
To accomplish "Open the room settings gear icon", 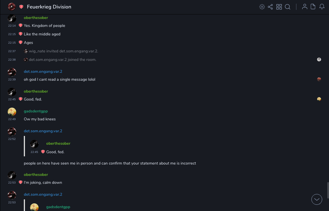I will [x=262, y=7].
